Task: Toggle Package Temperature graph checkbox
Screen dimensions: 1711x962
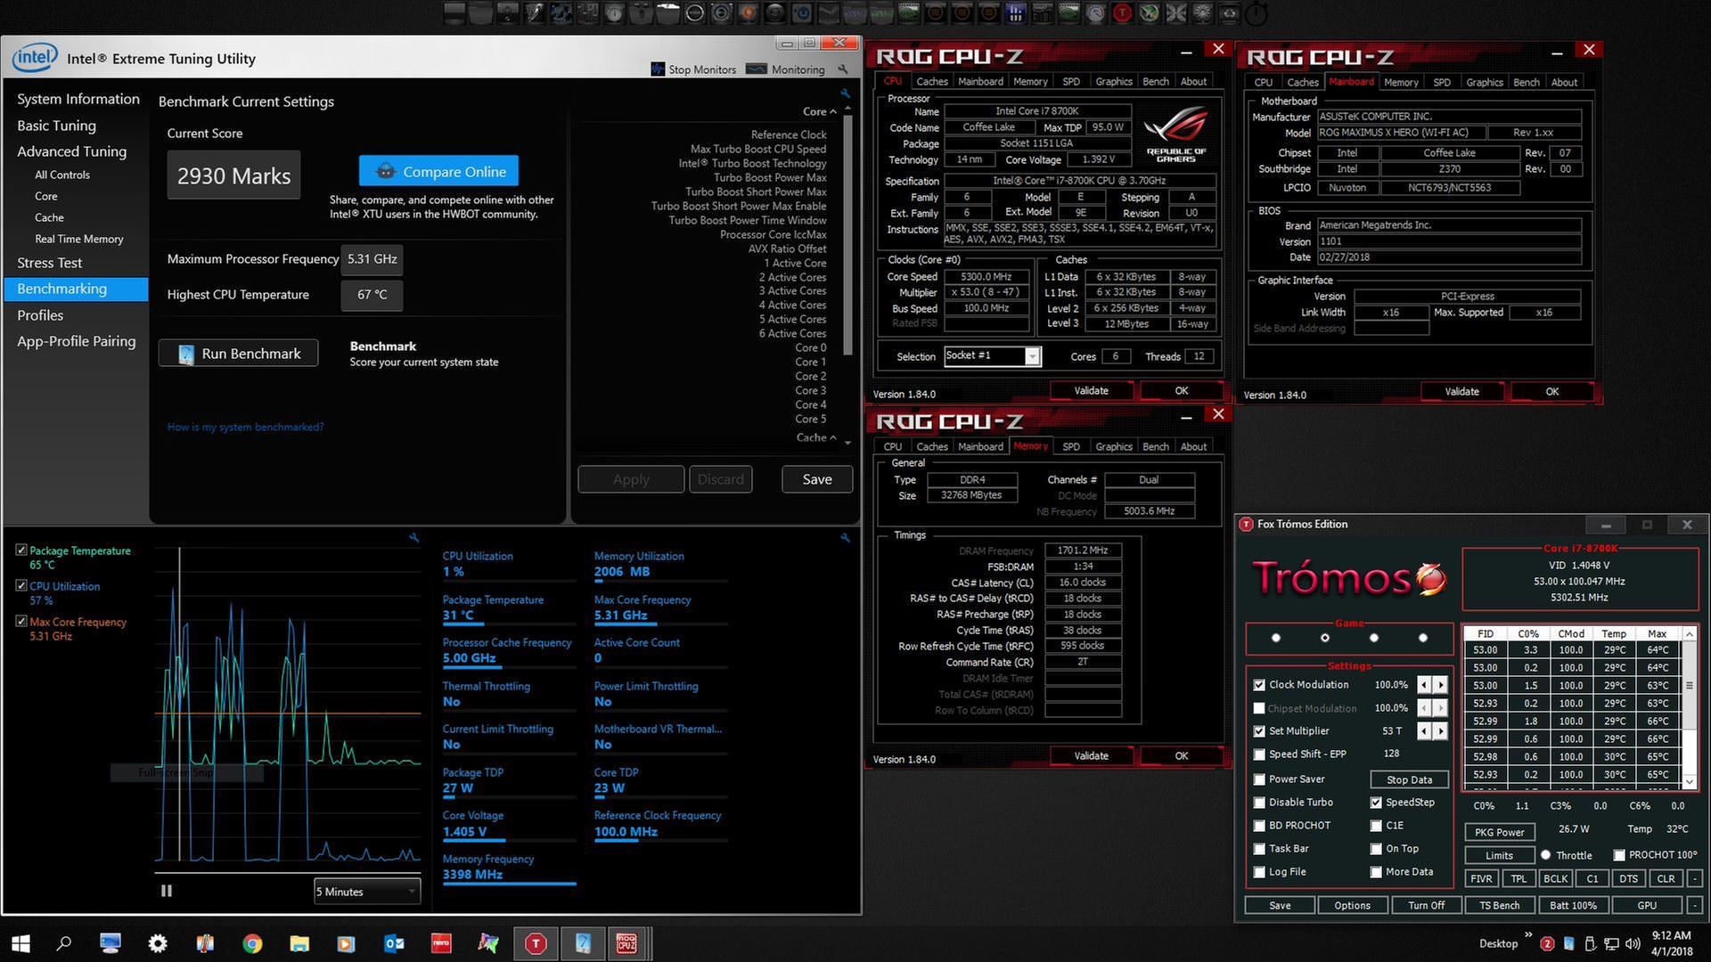Action: coord(21,550)
